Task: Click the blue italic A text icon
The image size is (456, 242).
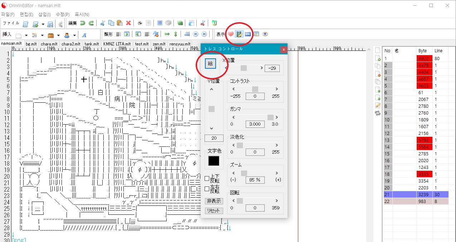Action: point(84,35)
